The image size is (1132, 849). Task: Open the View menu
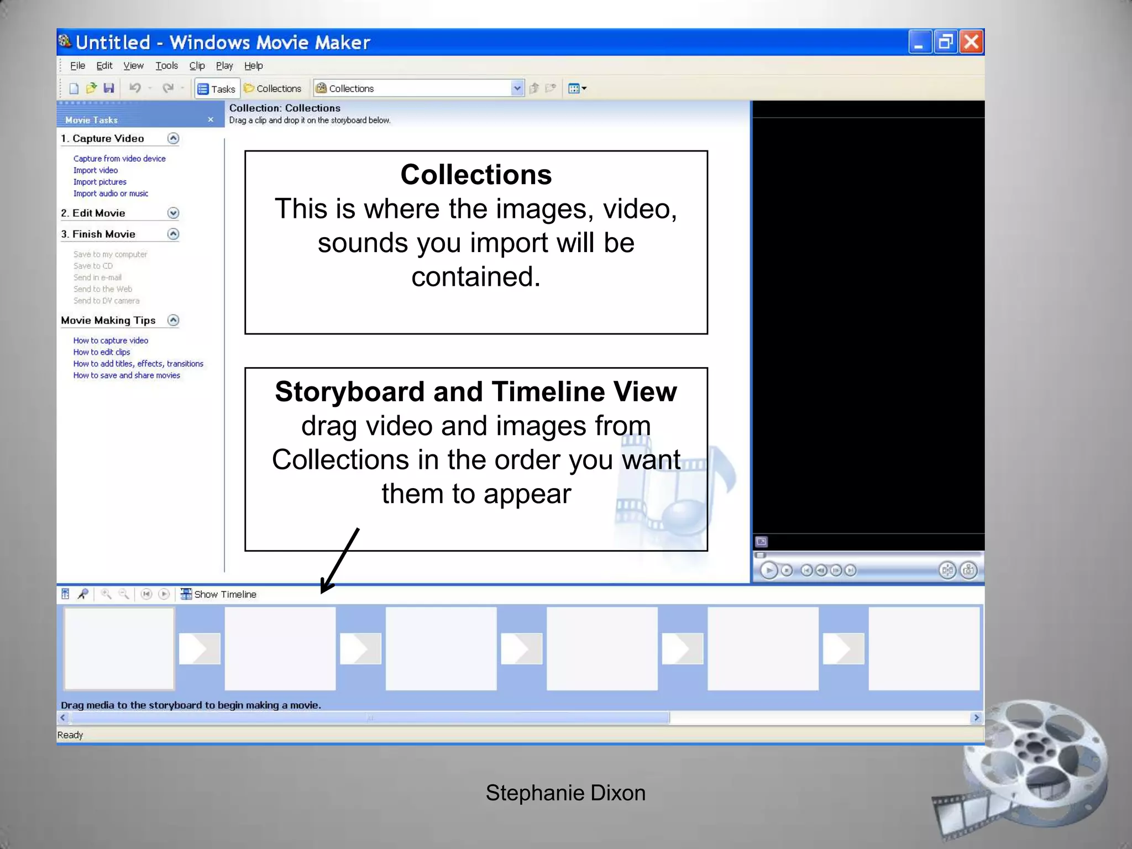click(x=133, y=66)
